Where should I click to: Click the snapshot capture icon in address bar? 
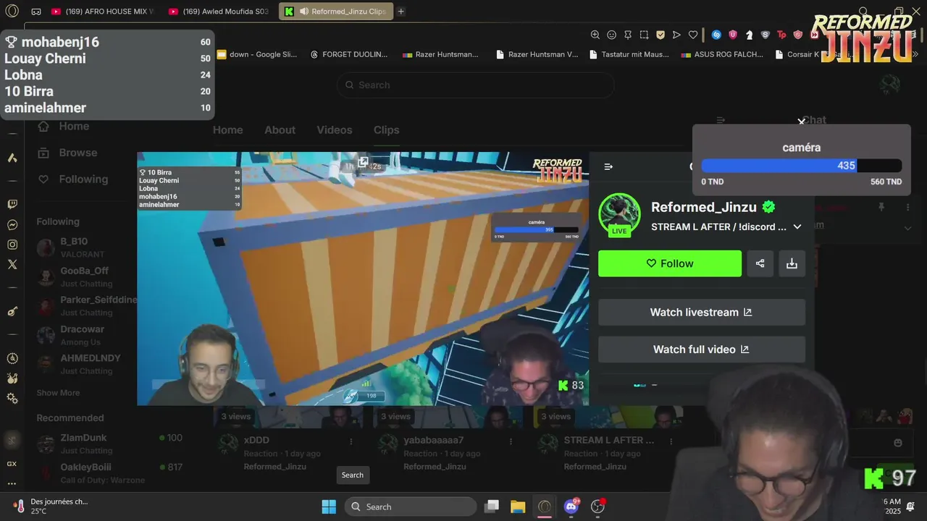click(644, 35)
